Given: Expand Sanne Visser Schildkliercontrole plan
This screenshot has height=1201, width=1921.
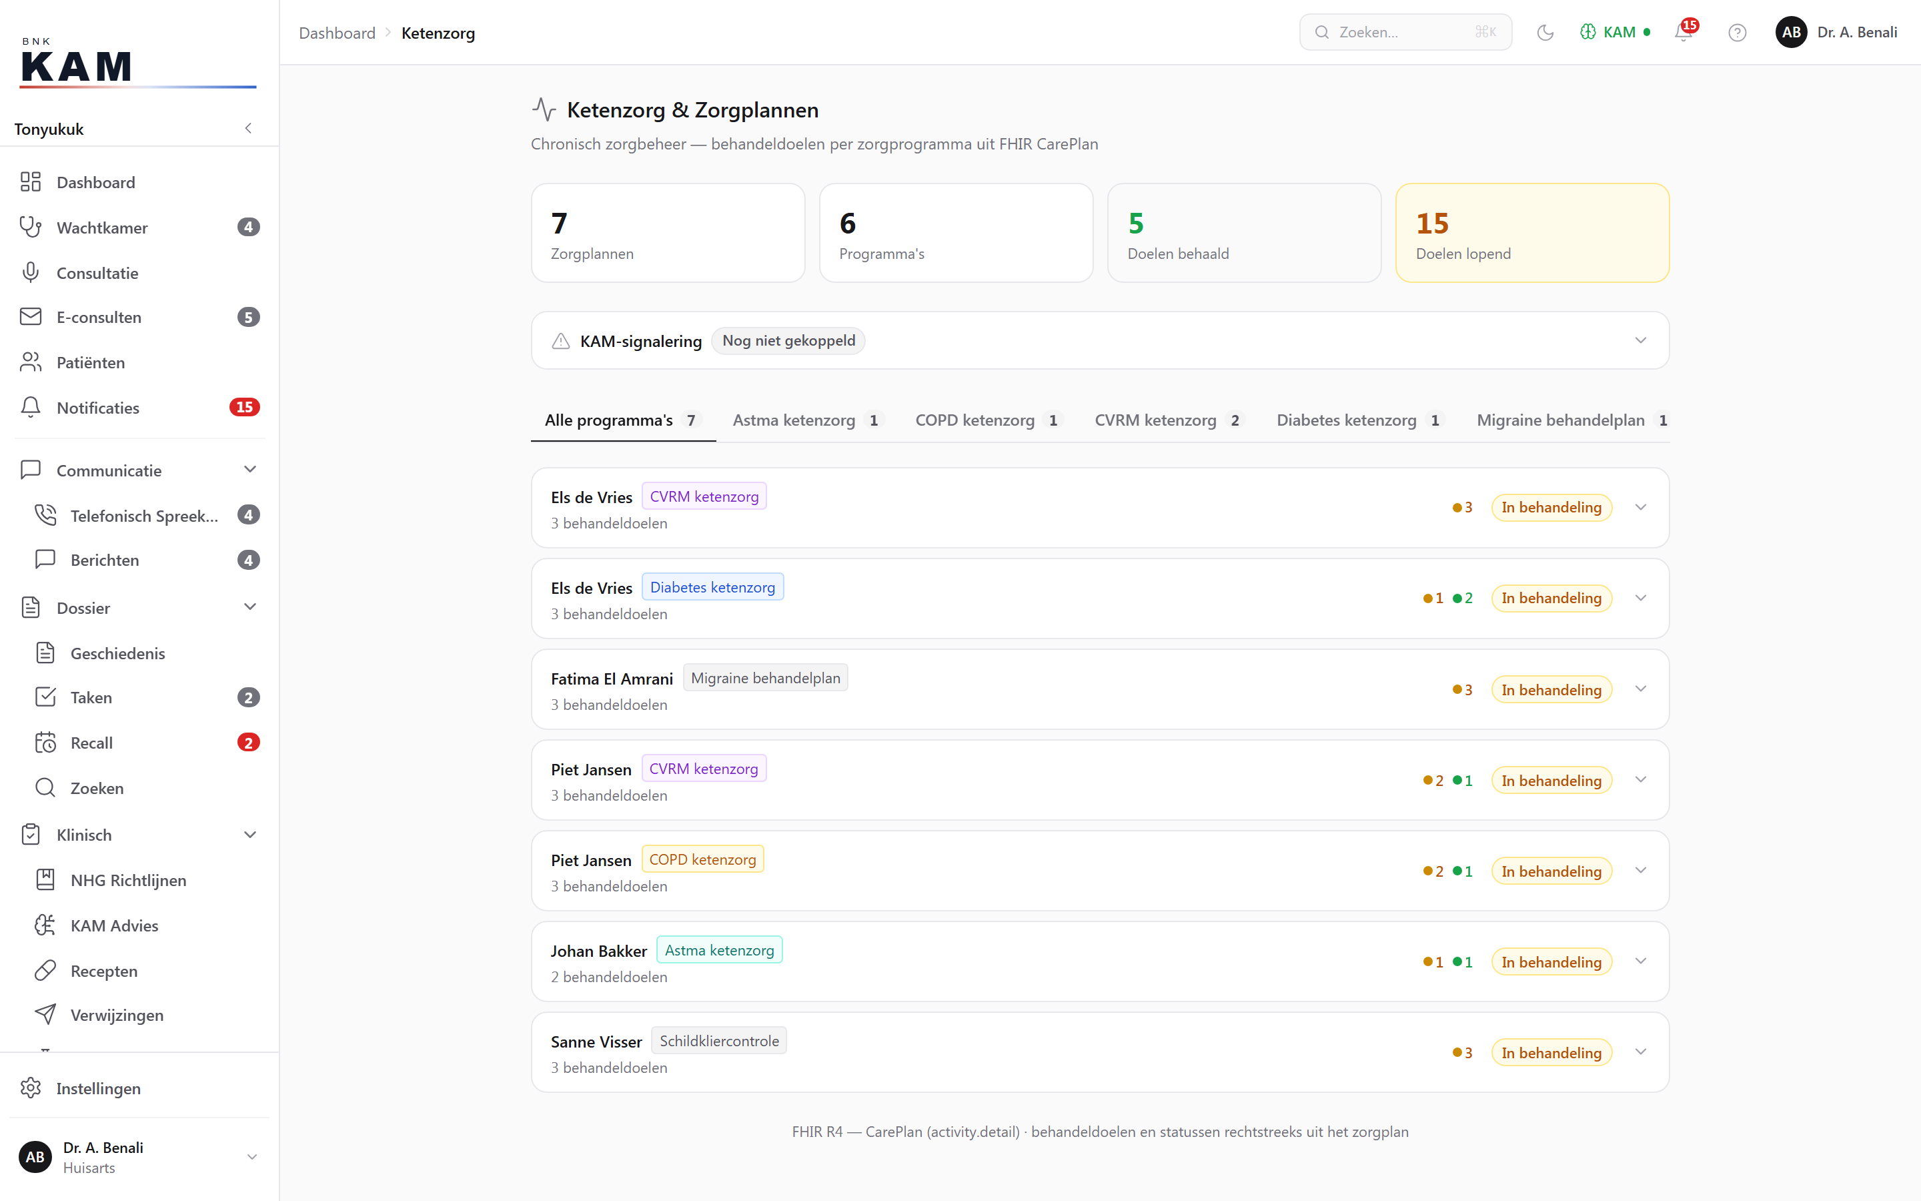Looking at the screenshot, I should tap(1099, 1052).
